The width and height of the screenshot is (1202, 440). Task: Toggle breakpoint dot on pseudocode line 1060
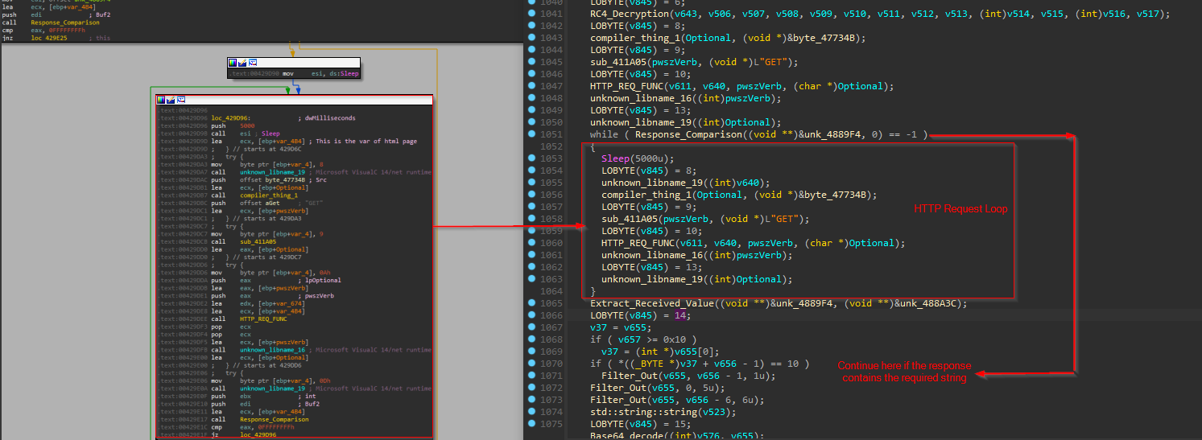531,243
